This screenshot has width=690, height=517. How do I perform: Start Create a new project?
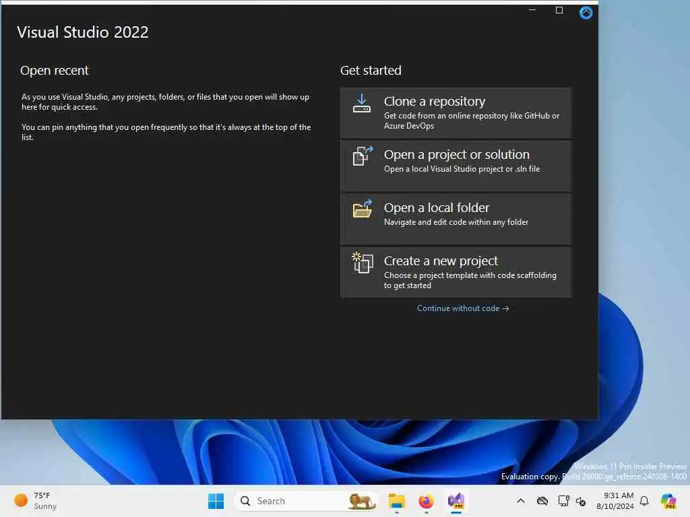(456, 273)
